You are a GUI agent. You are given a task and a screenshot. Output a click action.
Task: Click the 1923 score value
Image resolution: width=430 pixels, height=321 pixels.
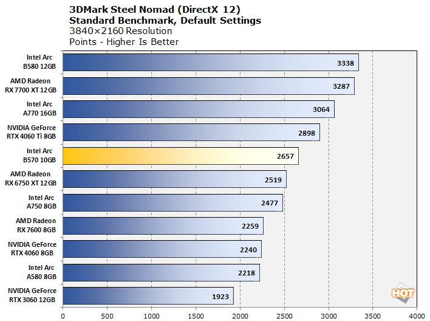[220, 297]
